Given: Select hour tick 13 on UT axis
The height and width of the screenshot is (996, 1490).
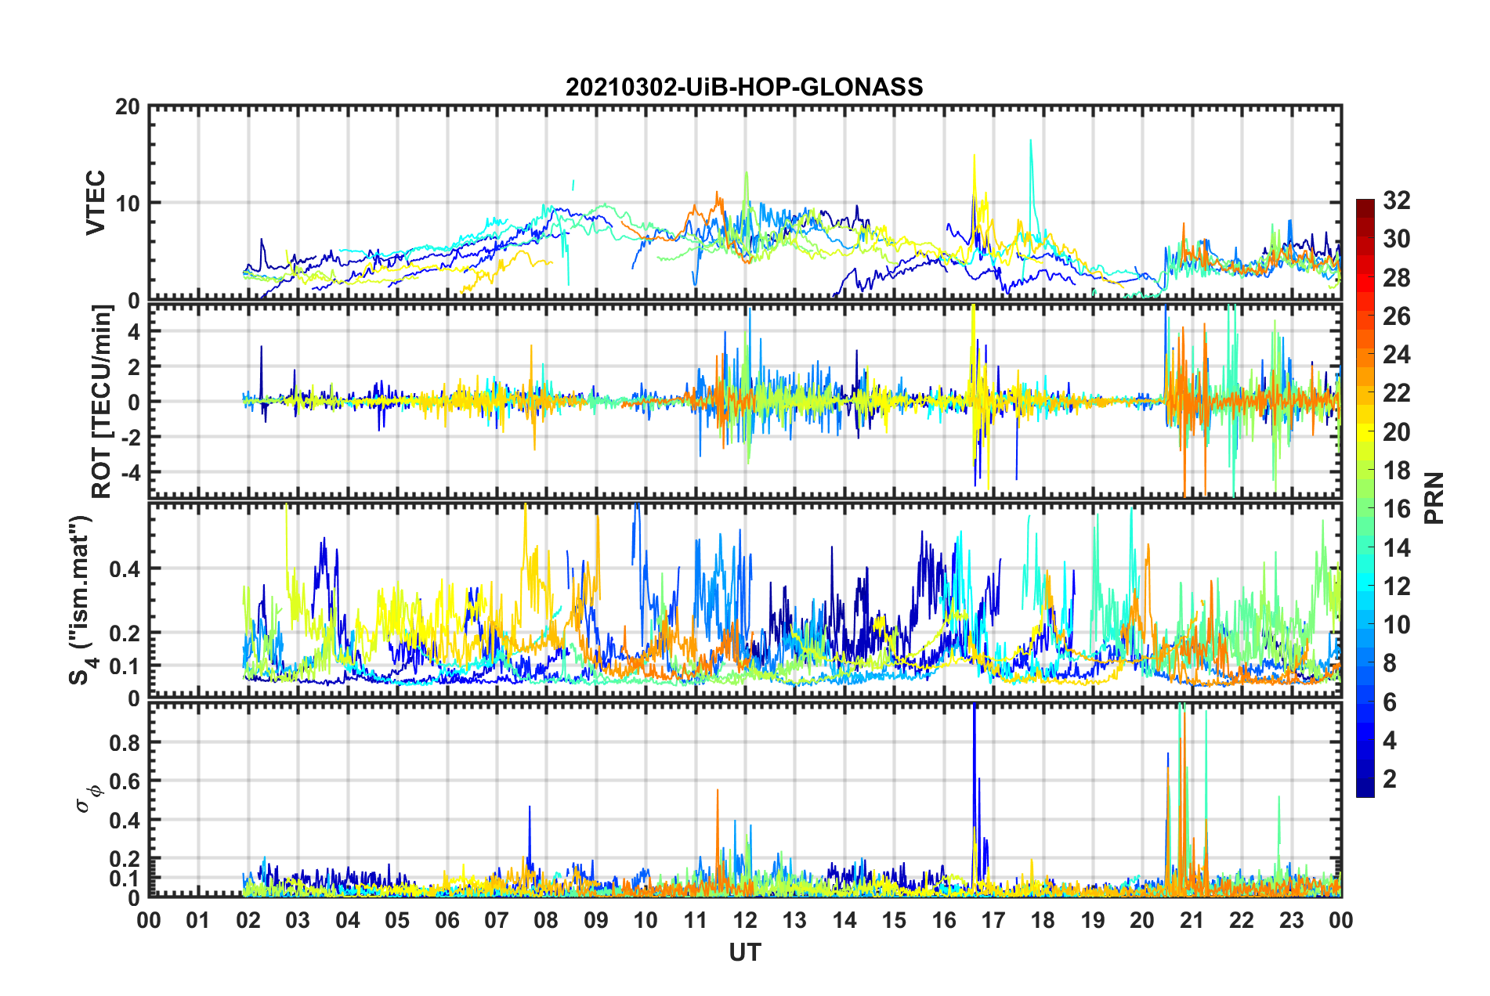Looking at the screenshot, I should (794, 920).
